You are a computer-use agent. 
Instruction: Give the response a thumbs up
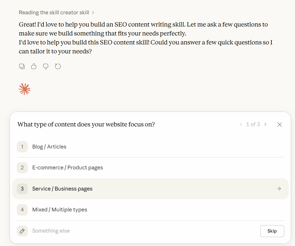point(33,66)
